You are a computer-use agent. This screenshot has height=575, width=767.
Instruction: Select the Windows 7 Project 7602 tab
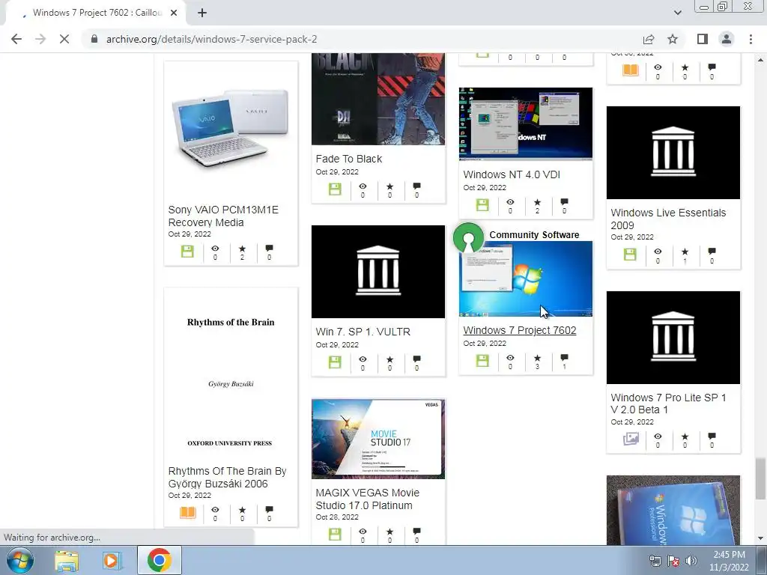[x=95, y=13]
